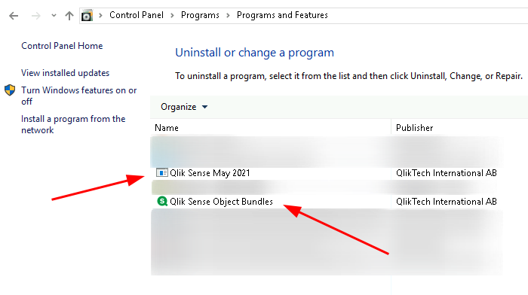Select Programs and Features breadcrumb segment
The width and height of the screenshot is (528, 295).
(282, 15)
